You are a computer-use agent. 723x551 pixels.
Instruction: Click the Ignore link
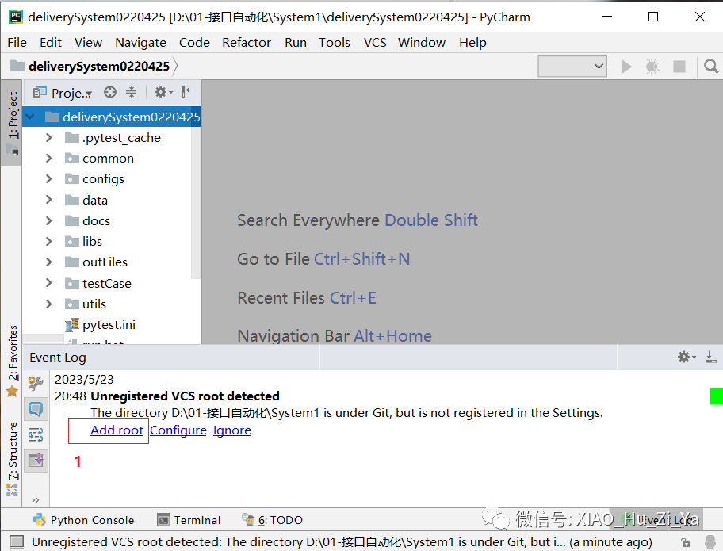pyautogui.click(x=232, y=430)
